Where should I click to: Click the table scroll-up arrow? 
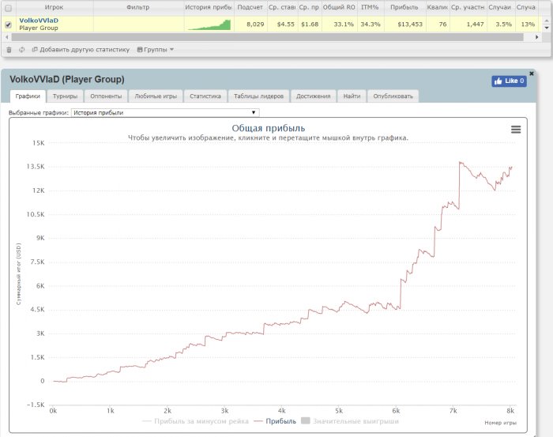pos(547,21)
